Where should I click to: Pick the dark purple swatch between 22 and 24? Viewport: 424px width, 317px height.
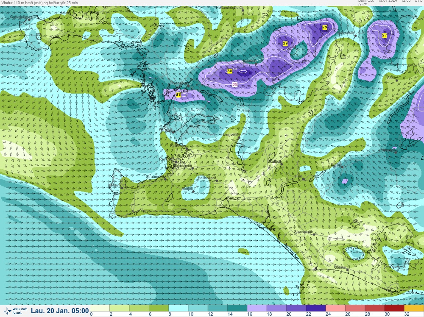[316, 309]
